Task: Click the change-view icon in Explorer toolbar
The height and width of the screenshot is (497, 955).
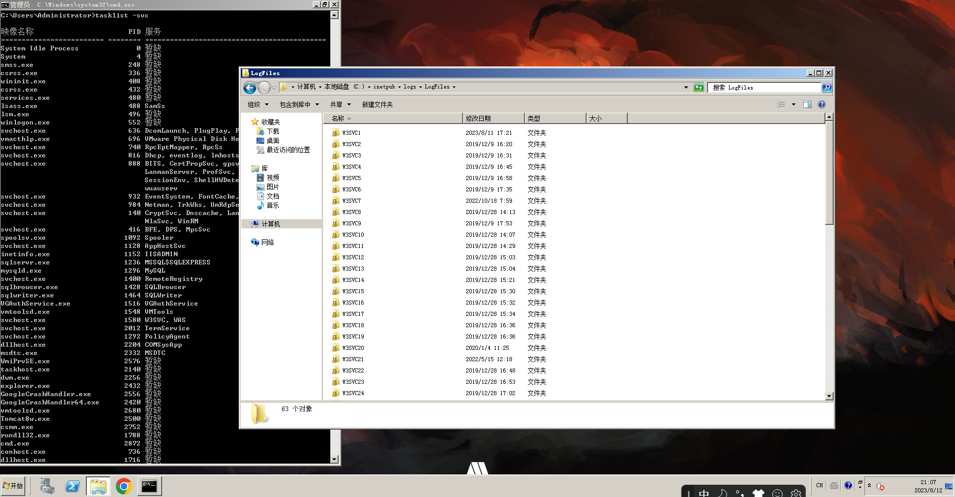Action: 781,104
